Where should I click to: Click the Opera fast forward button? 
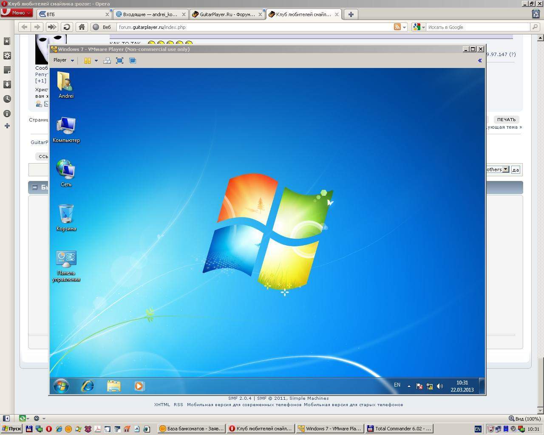click(x=52, y=27)
